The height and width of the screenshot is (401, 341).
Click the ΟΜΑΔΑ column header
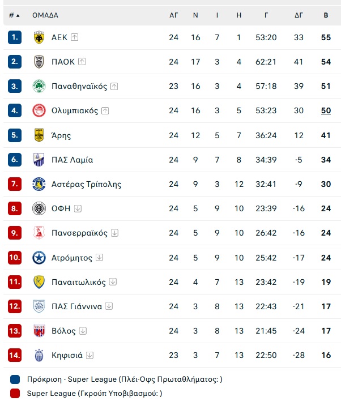(45, 15)
